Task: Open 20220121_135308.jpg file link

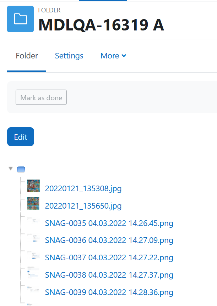Action: (83, 189)
